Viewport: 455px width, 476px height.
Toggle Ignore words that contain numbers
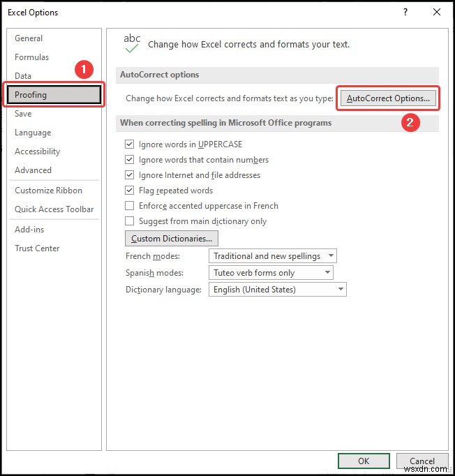pyautogui.click(x=130, y=160)
